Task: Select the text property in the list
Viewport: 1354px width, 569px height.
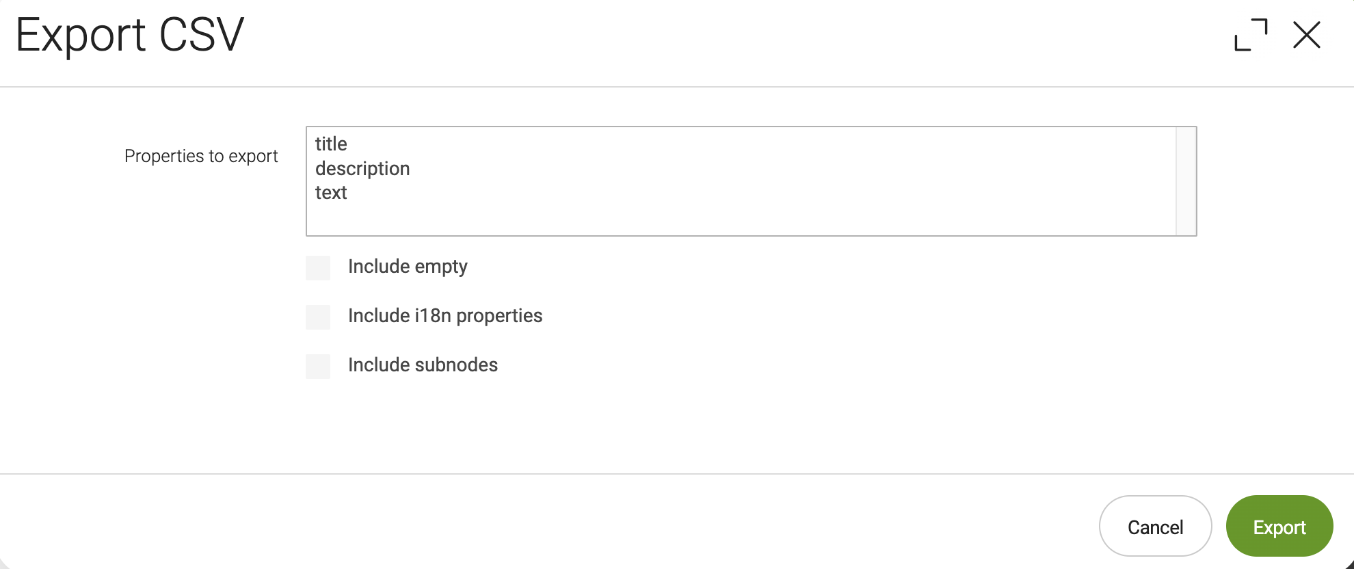Action: coord(331,193)
